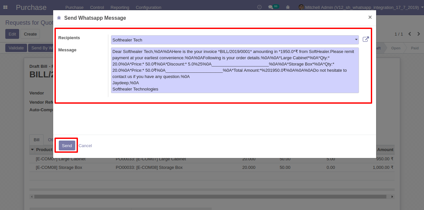Click the pager 1 / 1 indicator
The width and height of the screenshot is (424, 210).
(x=399, y=34)
